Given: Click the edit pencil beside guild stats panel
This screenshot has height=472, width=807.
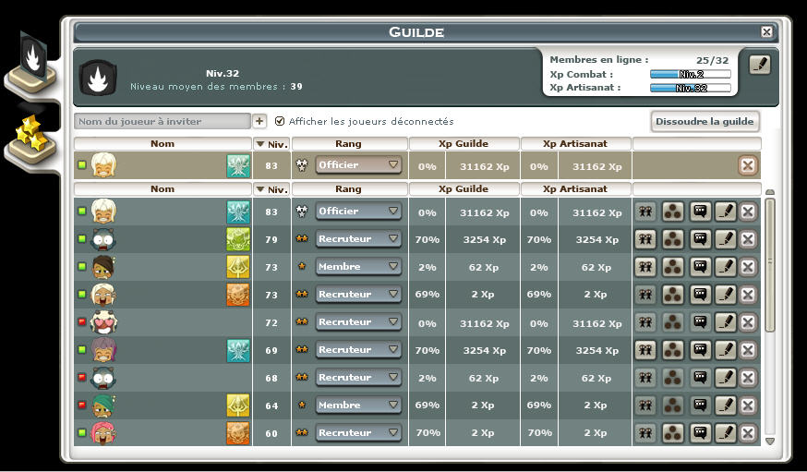Looking at the screenshot, I should point(759,65).
